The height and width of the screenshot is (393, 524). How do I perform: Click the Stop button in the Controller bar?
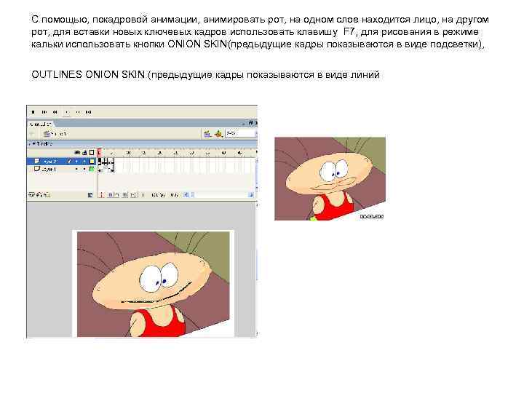coord(33,112)
